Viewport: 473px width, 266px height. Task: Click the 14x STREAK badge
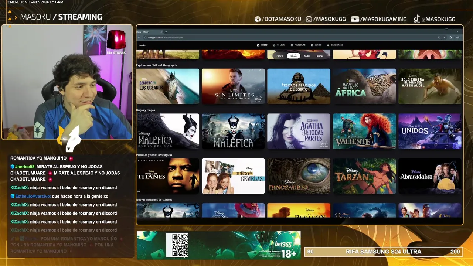116,53
